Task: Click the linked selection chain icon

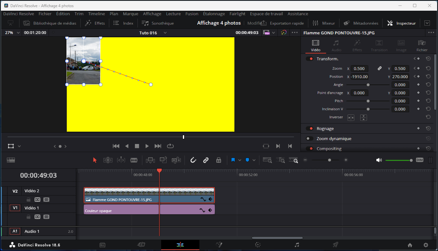Action: (206, 160)
